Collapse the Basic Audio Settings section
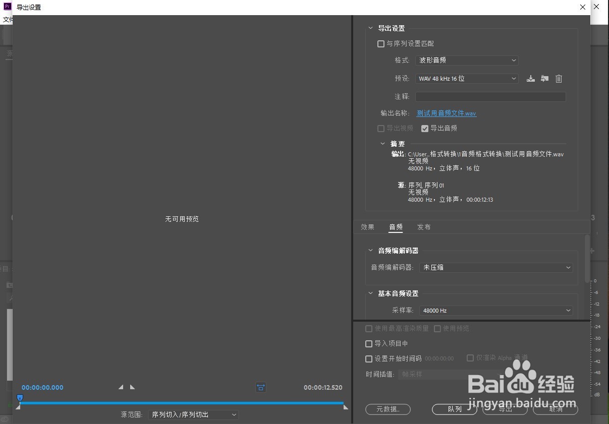 click(x=371, y=293)
